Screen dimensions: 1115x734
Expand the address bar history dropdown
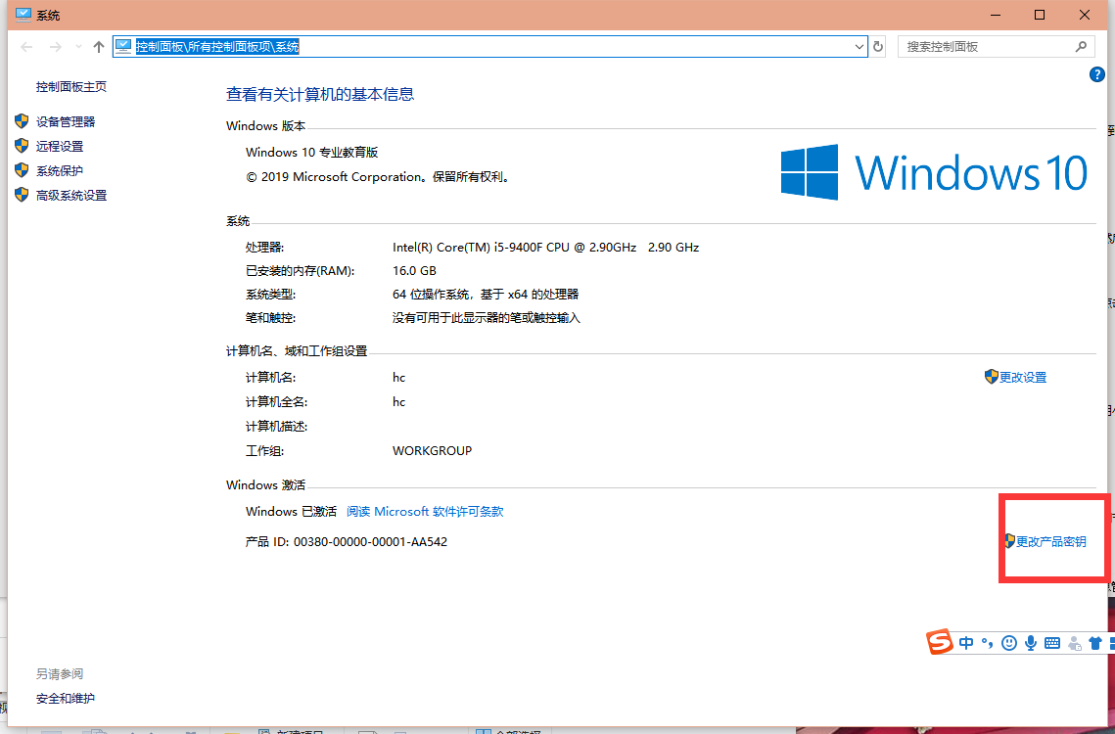(x=859, y=47)
